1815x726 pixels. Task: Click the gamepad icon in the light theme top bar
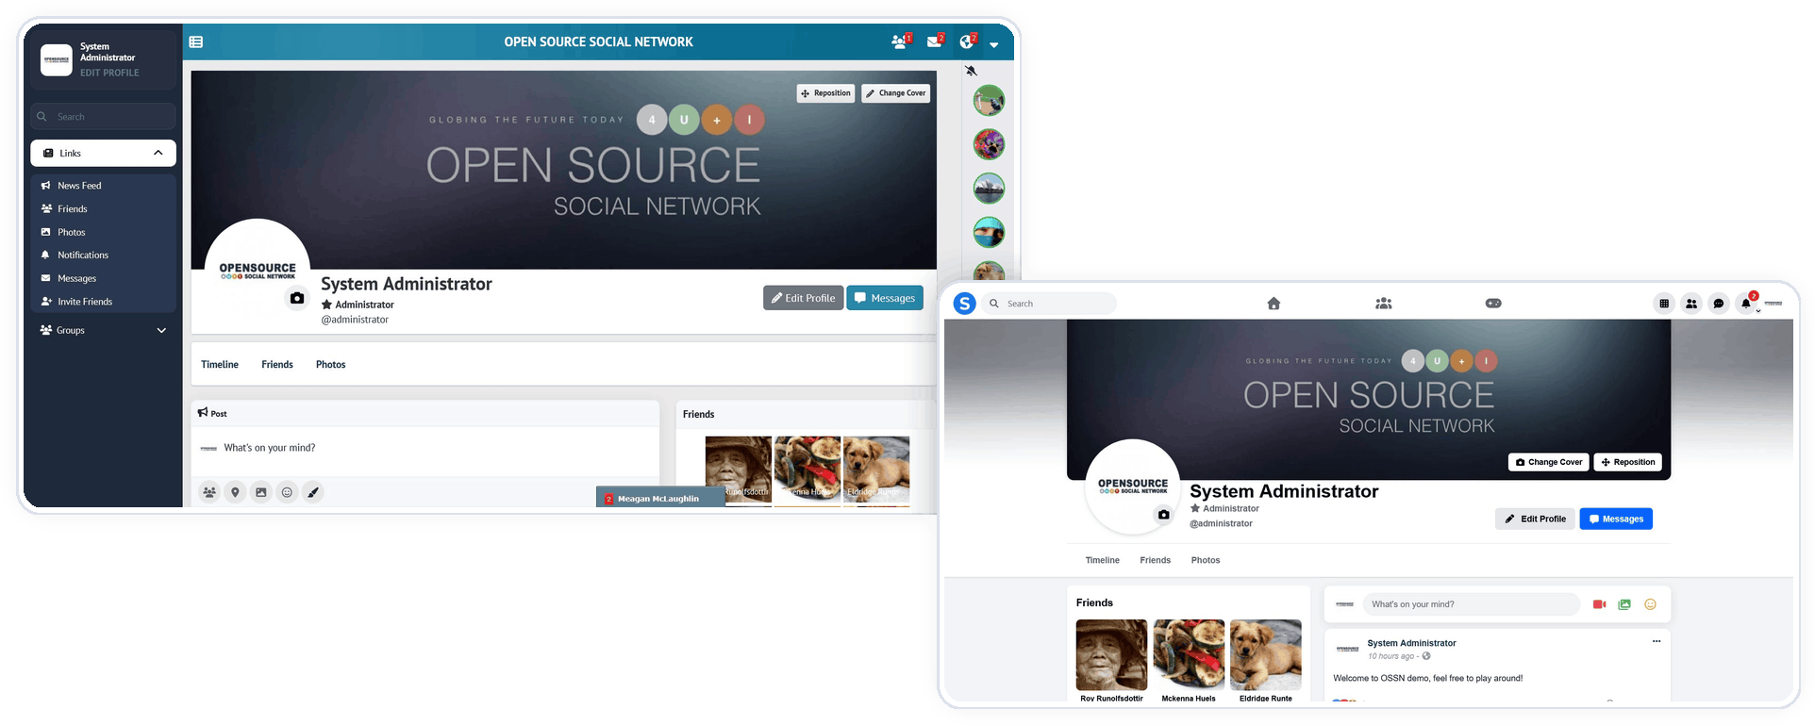point(1493,304)
